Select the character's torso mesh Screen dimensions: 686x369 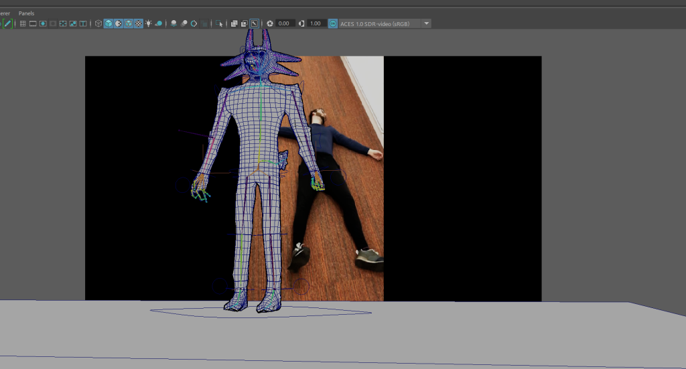(260, 127)
